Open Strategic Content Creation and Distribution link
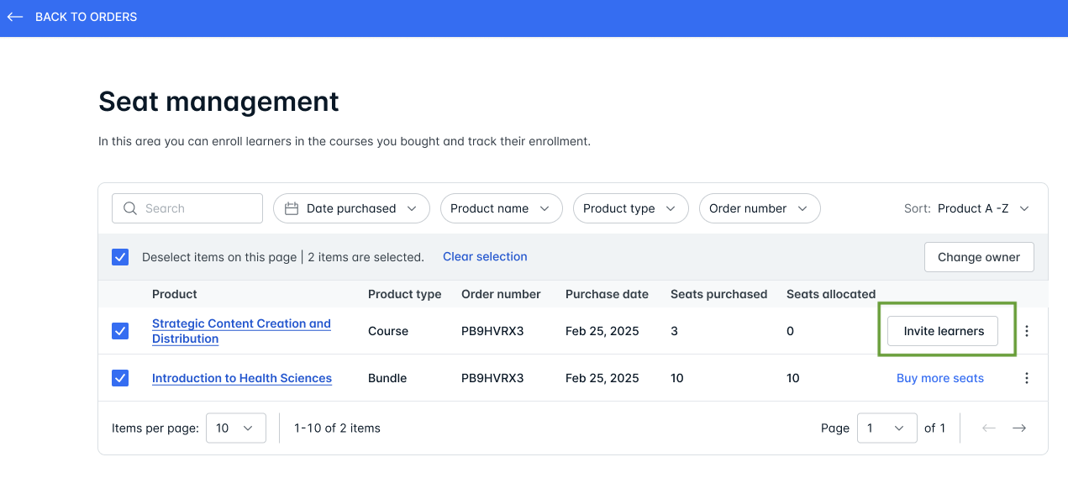This screenshot has height=478, width=1068. click(x=241, y=331)
